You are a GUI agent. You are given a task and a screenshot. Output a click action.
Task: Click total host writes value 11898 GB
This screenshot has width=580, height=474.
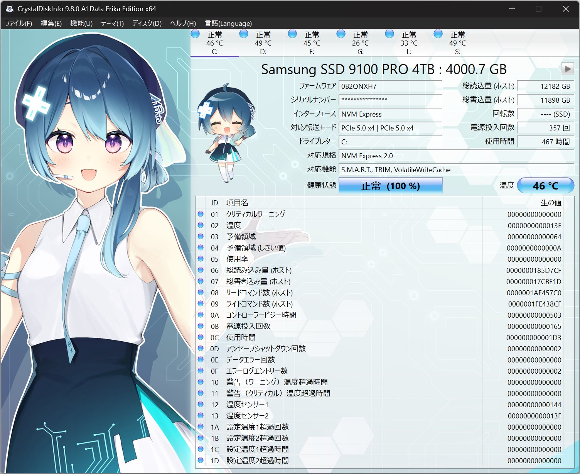[545, 100]
